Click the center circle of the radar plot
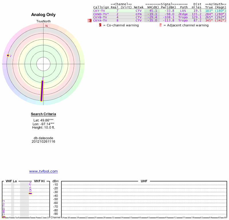The image size is (229, 220). (x=44, y=64)
